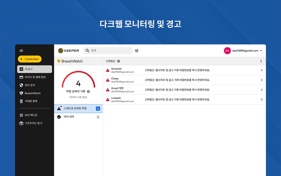Click the card icon beside 아이디 및 결제 정보
The height and width of the screenshot is (176, 281).
coord(21,77)
